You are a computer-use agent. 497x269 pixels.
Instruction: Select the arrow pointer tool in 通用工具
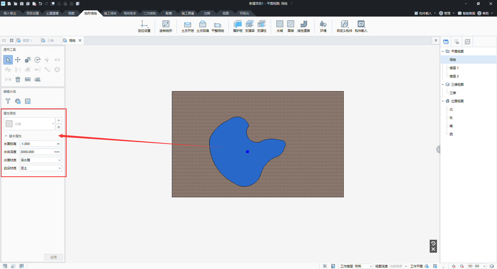8,60
